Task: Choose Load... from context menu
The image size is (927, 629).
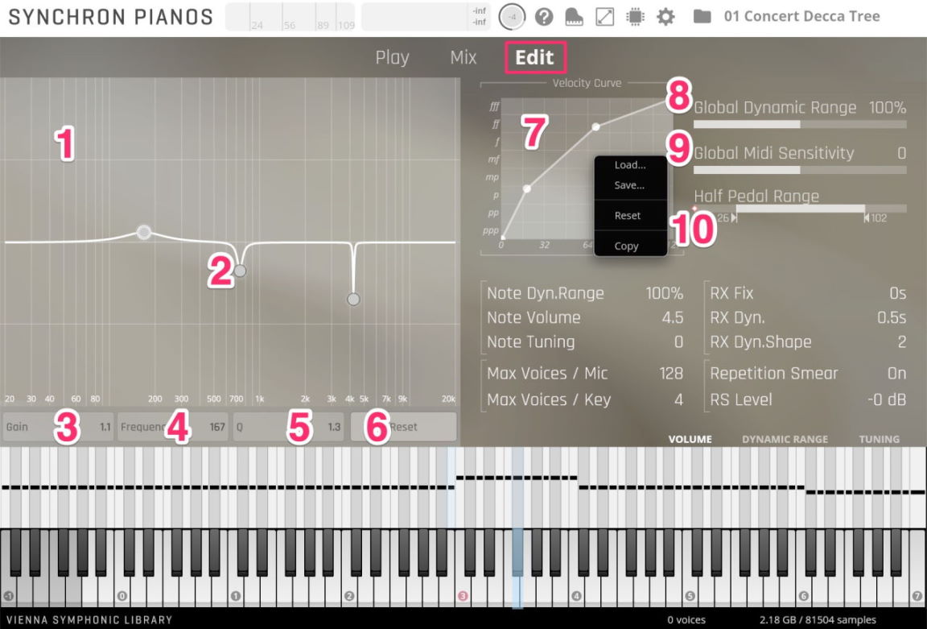Action: pyautogui.click(x=630, y=165)
